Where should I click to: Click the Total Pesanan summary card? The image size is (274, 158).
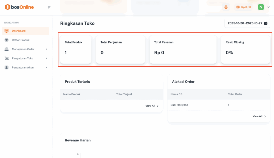click(x=183, y=49)
